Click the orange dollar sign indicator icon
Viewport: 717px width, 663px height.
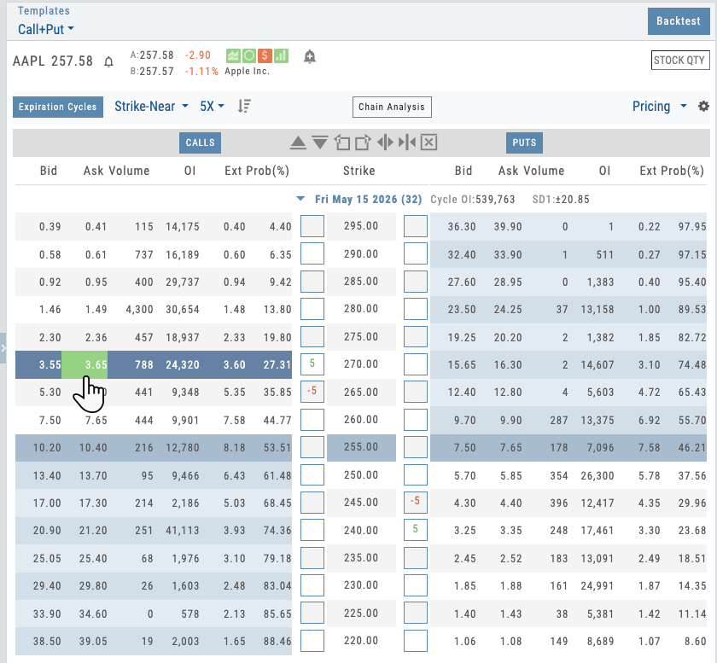[x=265, y=56]
